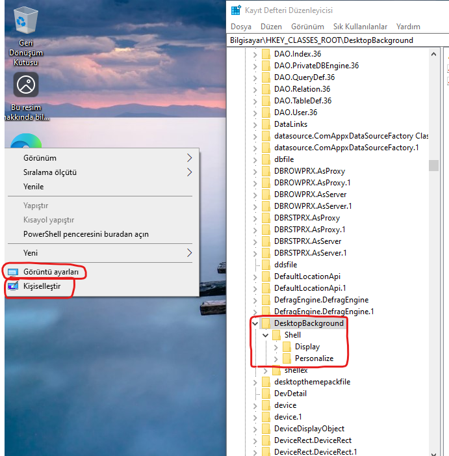Click the folder icon of DataLinks

tap(266, 124)
